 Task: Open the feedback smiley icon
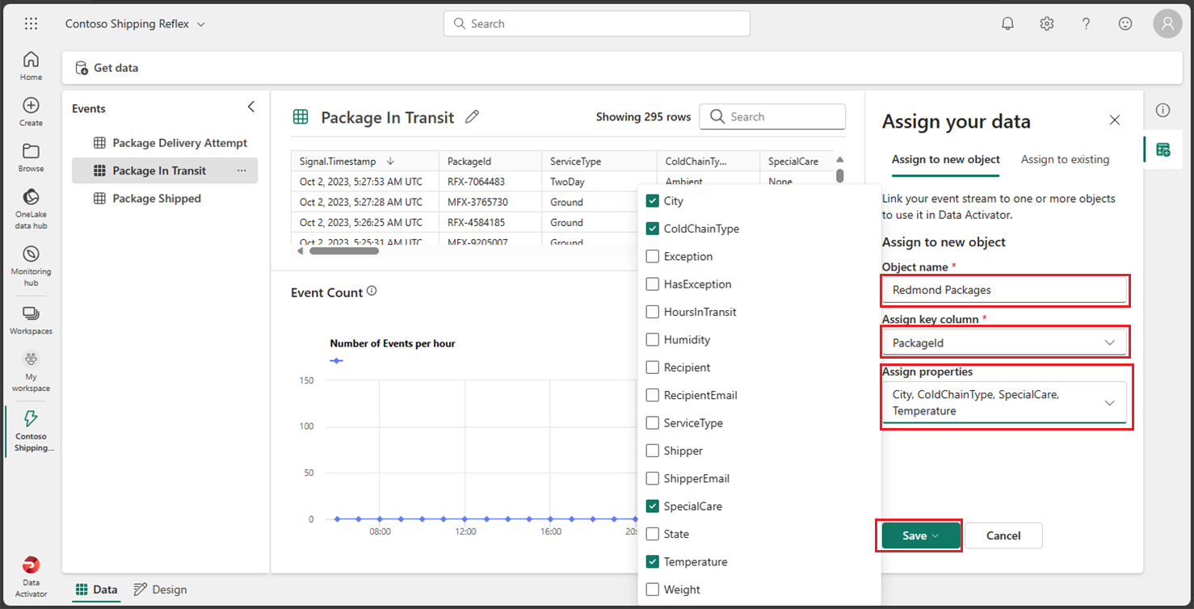pyautogui.click(x=1125, y=23)
